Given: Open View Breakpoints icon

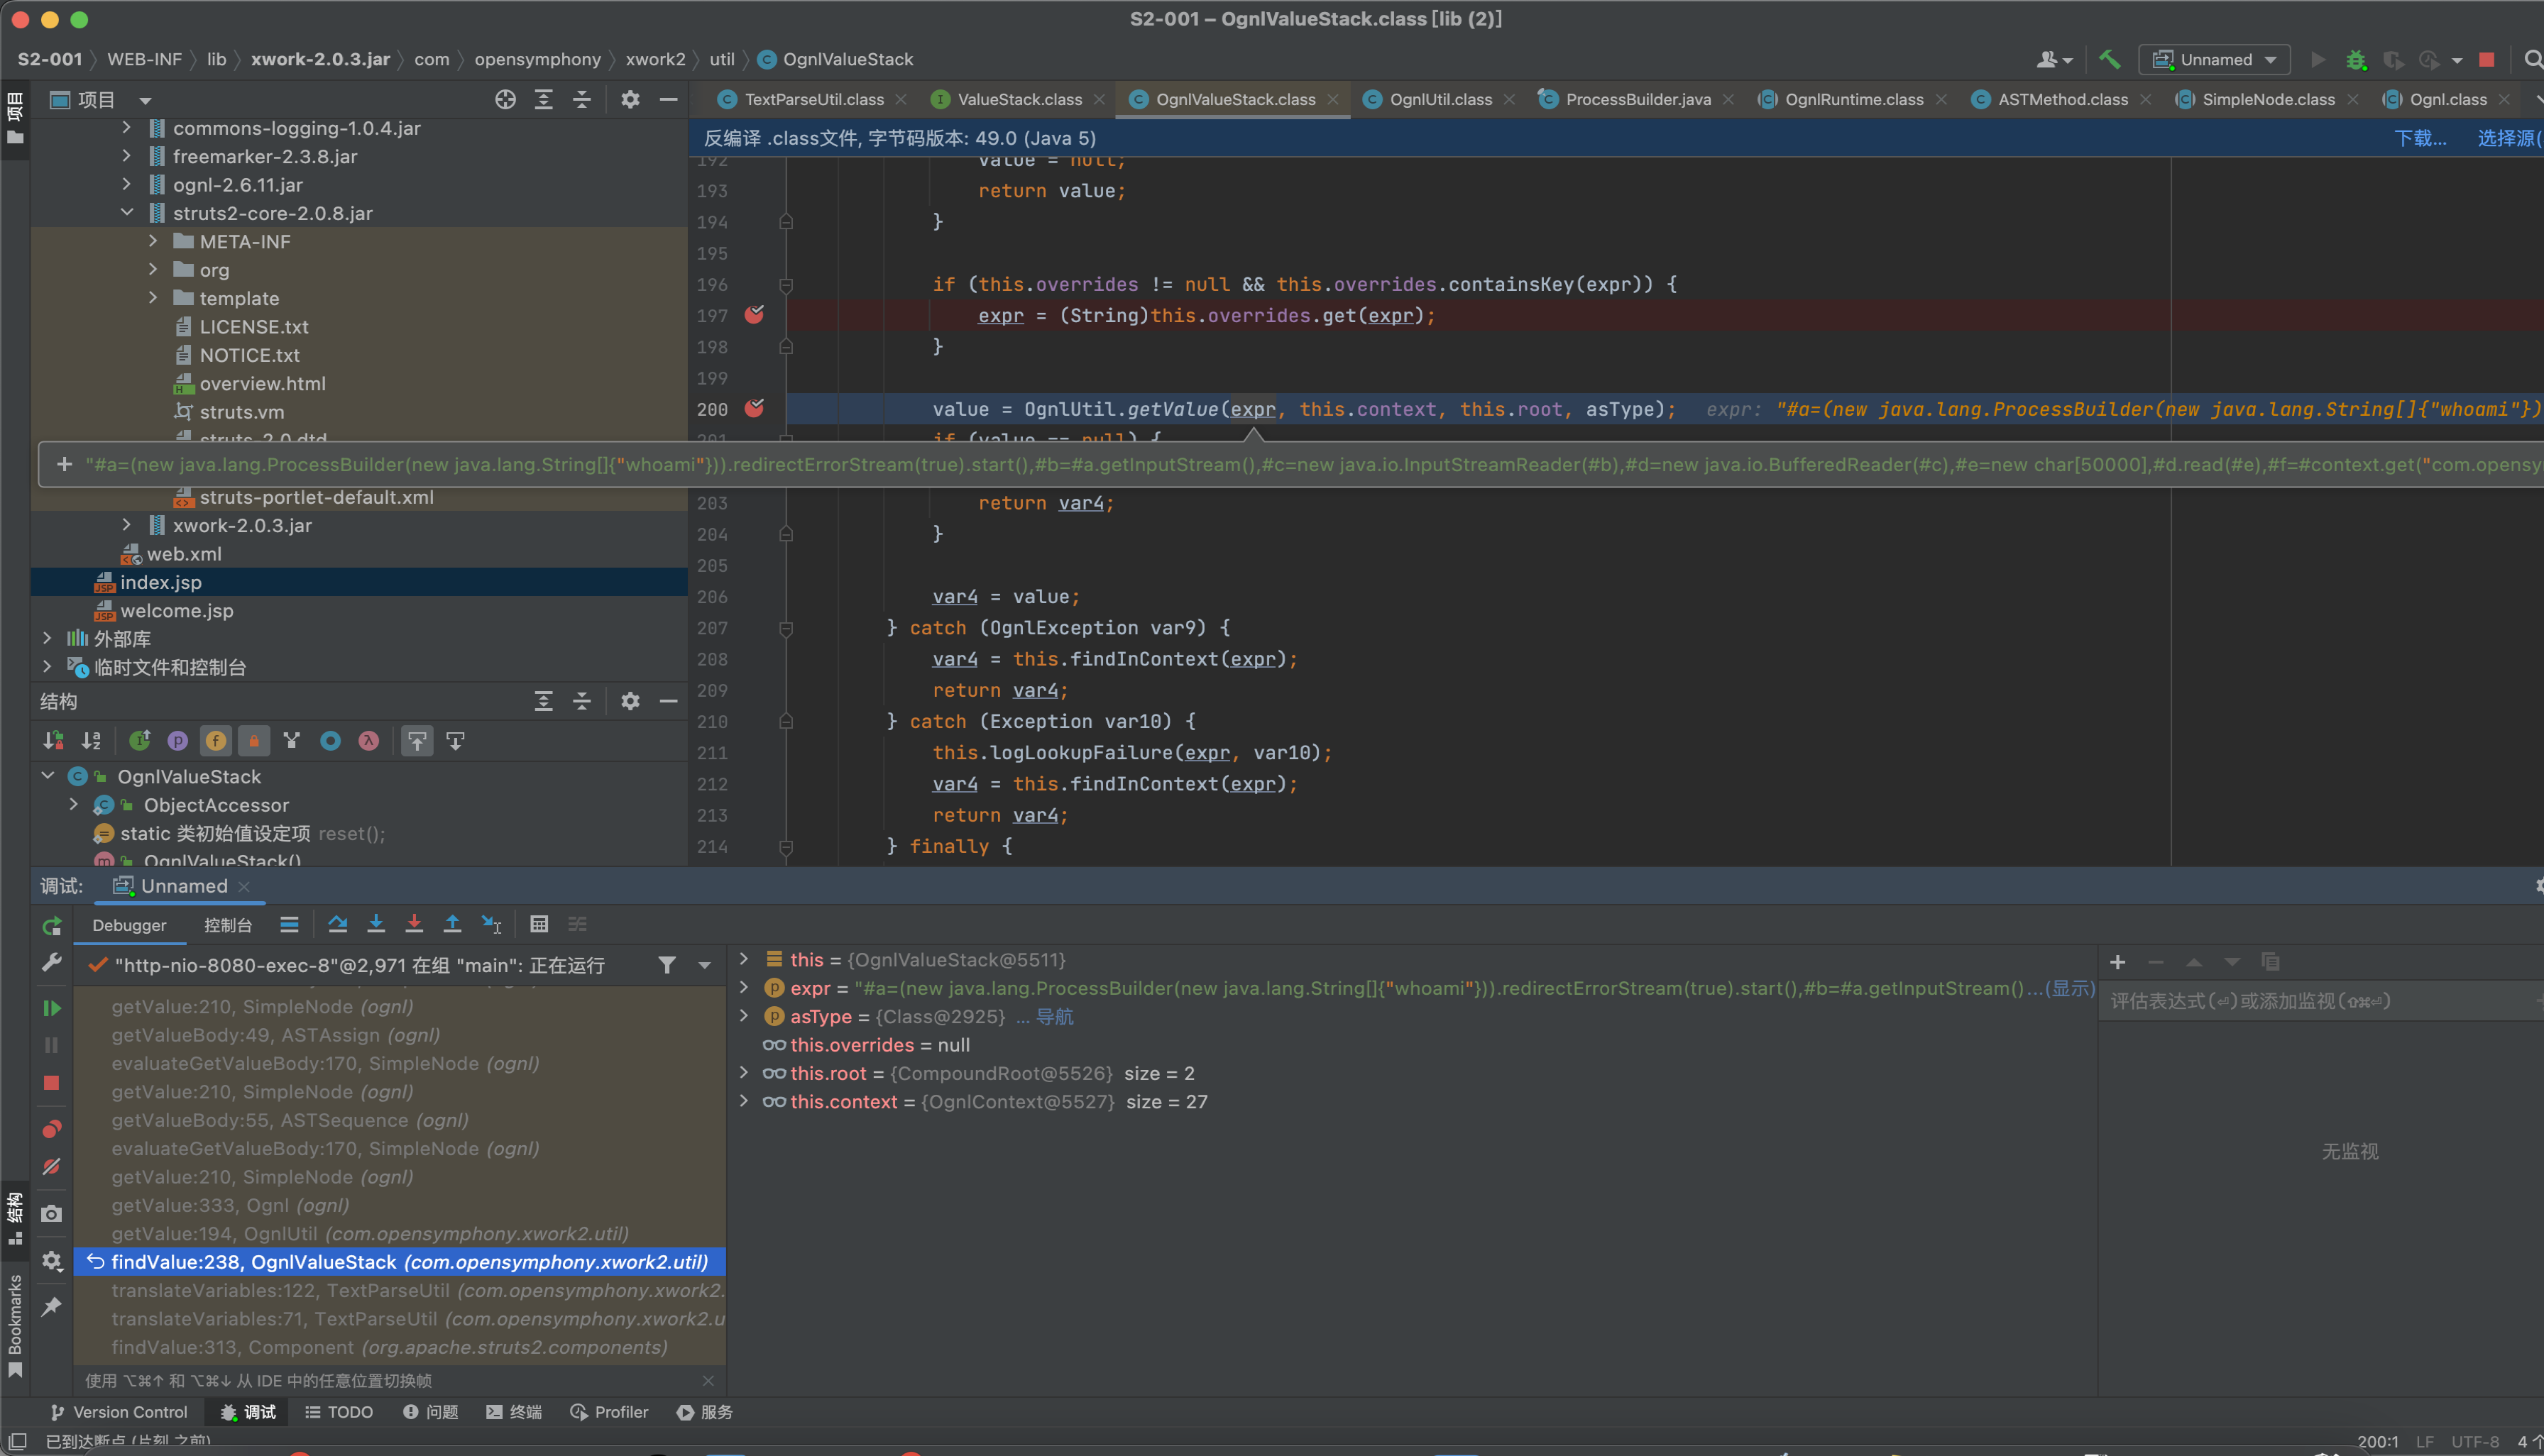Looking at the screenshot, I should coord(52,1129).
